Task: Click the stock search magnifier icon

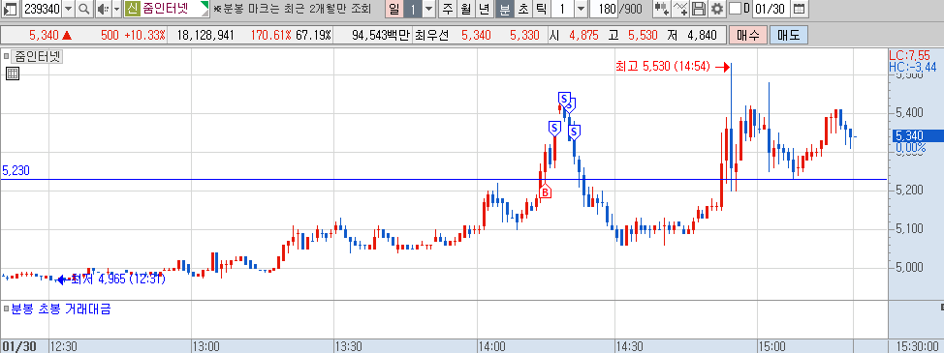Action: 84,9
